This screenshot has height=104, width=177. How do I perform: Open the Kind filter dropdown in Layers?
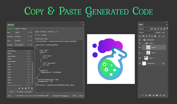(144, 29)
